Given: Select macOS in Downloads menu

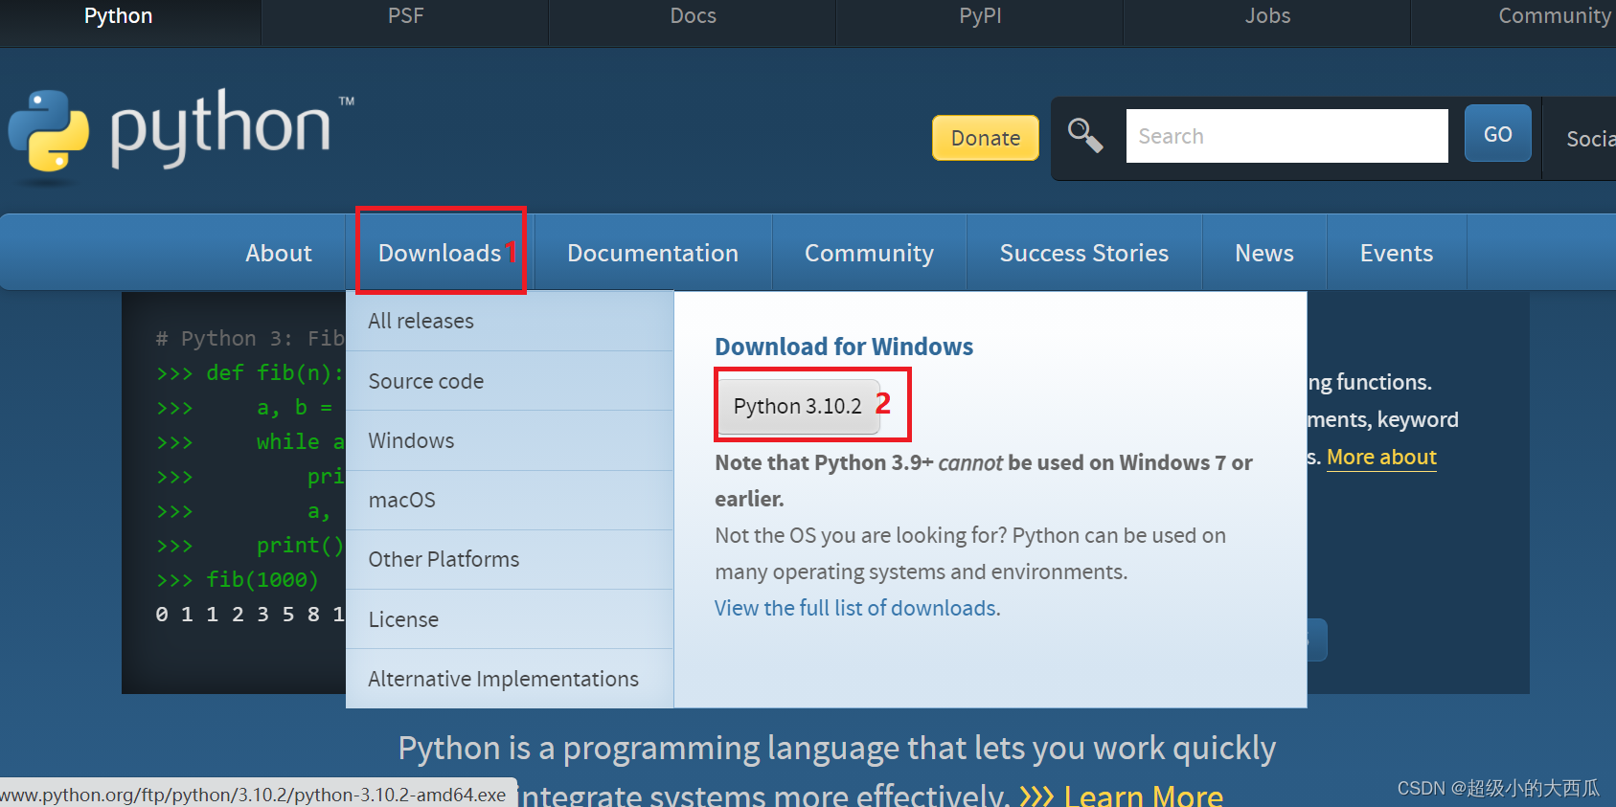Looking at the screenshot, I should (510, 500).
